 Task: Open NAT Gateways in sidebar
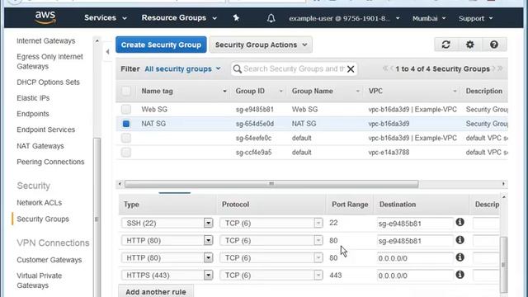[x=40, y=146]
